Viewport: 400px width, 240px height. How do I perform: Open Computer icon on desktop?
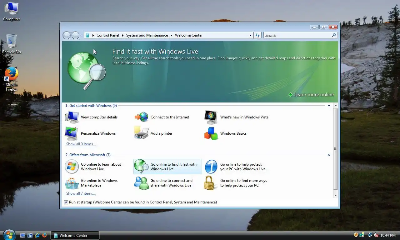12,12
